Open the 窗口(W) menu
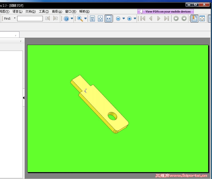This screenshot has width=212, height=179. point(71,12)
